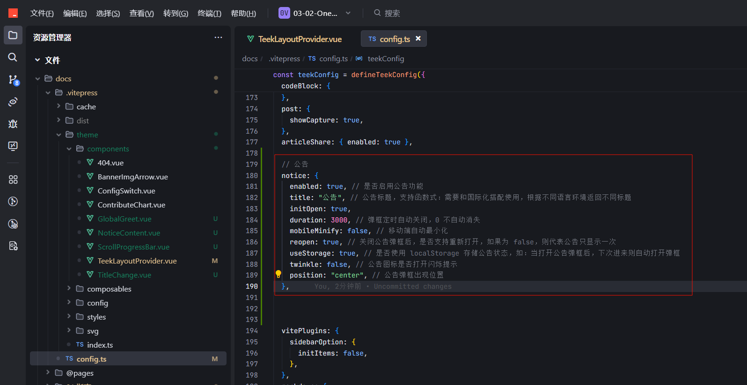Open the Search magnifier in the activity bar
Image resolution: width=747 pixels, height=385 pixels.
coord(13,57)
